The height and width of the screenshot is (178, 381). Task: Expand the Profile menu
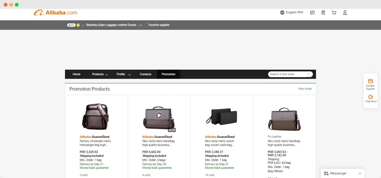[x=123, y=74]
